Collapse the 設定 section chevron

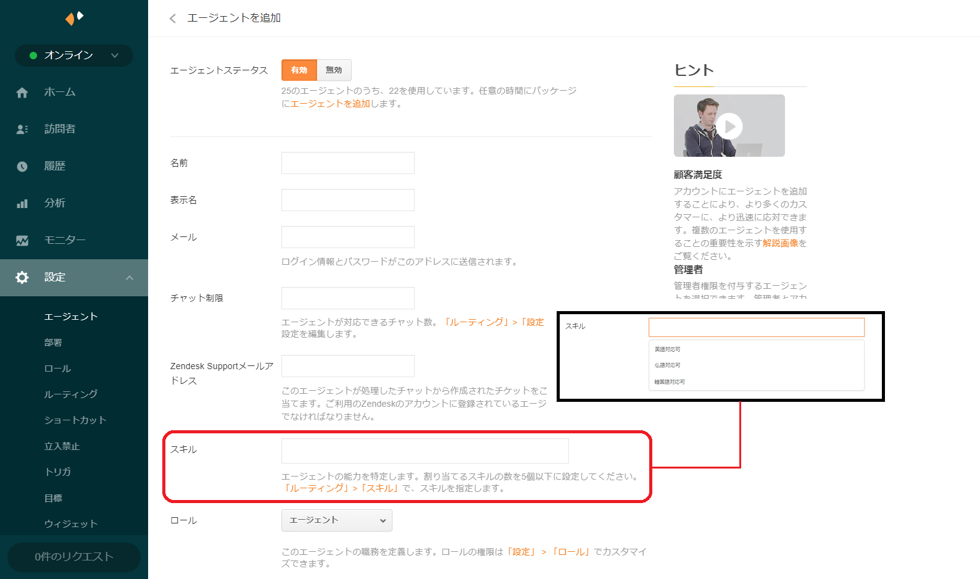click(x=130, y=278)
